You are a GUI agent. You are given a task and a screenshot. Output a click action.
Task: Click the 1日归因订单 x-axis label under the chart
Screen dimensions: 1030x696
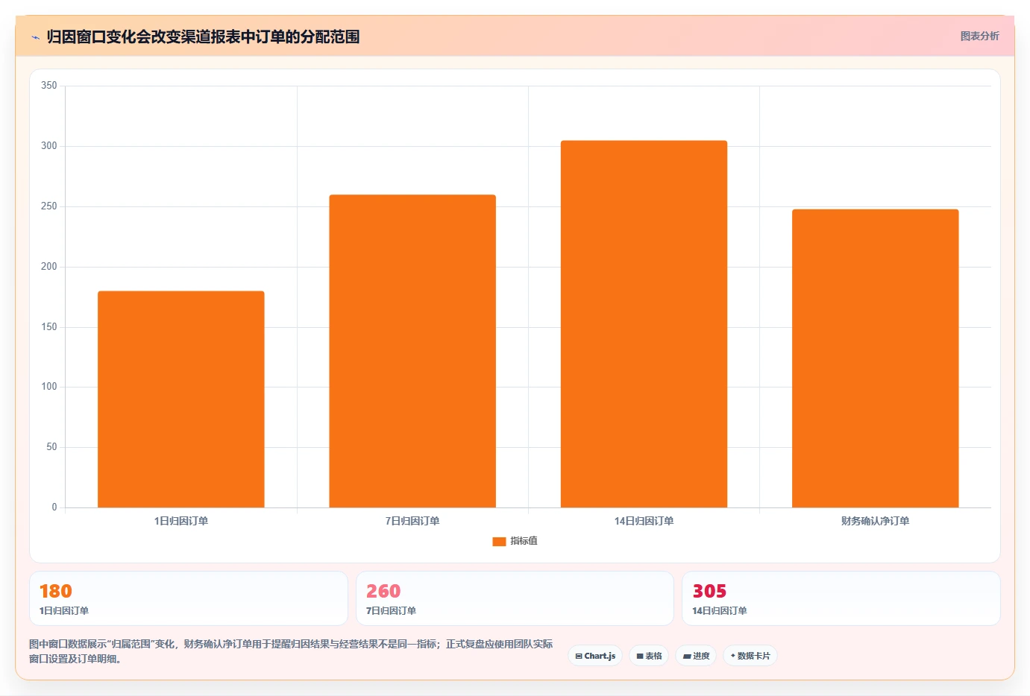click(x=181, y=521)
